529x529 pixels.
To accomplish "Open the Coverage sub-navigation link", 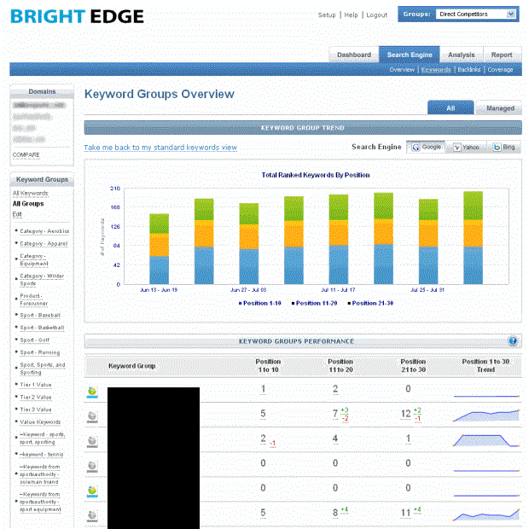I will pos(500,69).
